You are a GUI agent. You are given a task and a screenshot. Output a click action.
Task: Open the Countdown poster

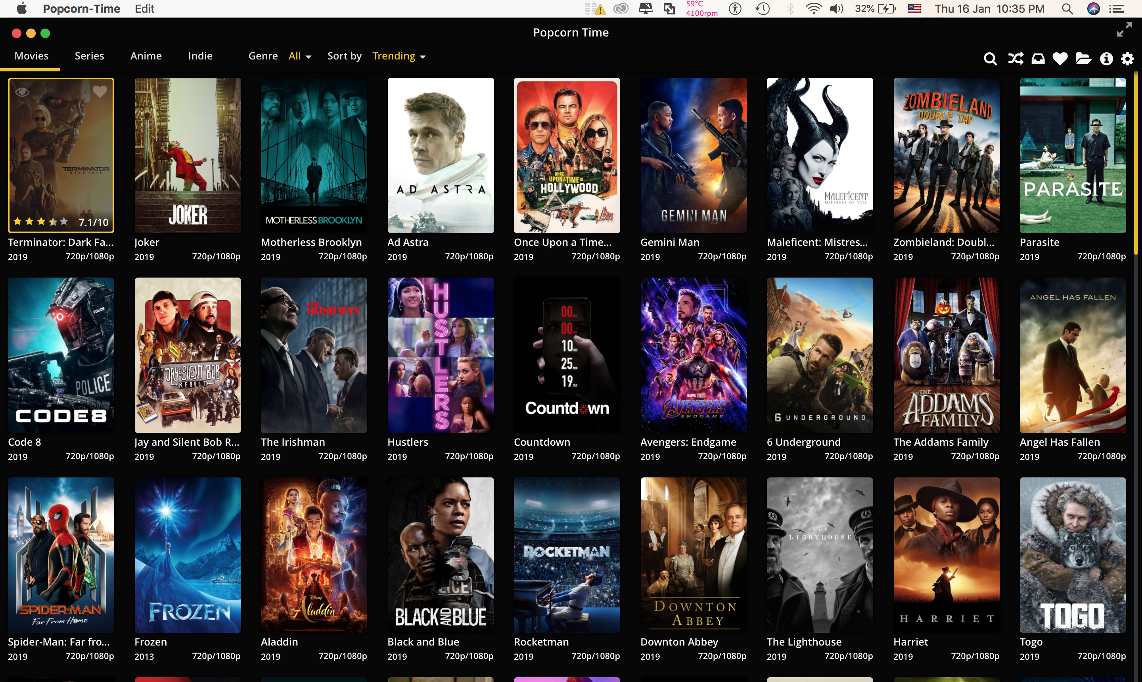tap(567, 355)
